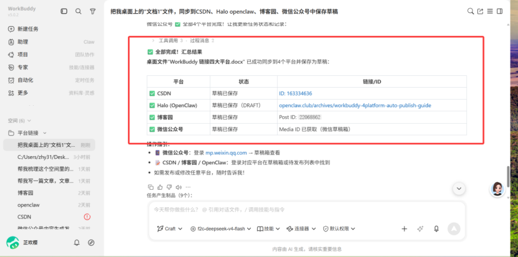Click the sparkle enhance prompt icon
The width and height of the screenshot is (518, 257).
pyautogui.click(x=420, y=228)
